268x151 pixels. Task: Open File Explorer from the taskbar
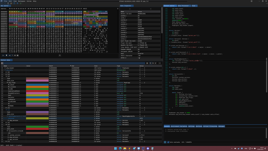pyautogui.click(x=125, y=148)
